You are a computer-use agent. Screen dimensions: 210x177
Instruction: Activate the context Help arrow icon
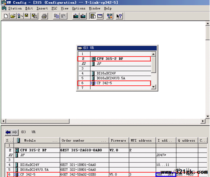[119, 16]
